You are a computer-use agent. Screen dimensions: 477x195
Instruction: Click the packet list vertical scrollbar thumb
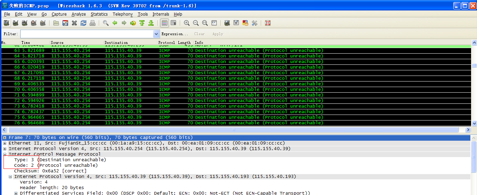tap(474, 65)
